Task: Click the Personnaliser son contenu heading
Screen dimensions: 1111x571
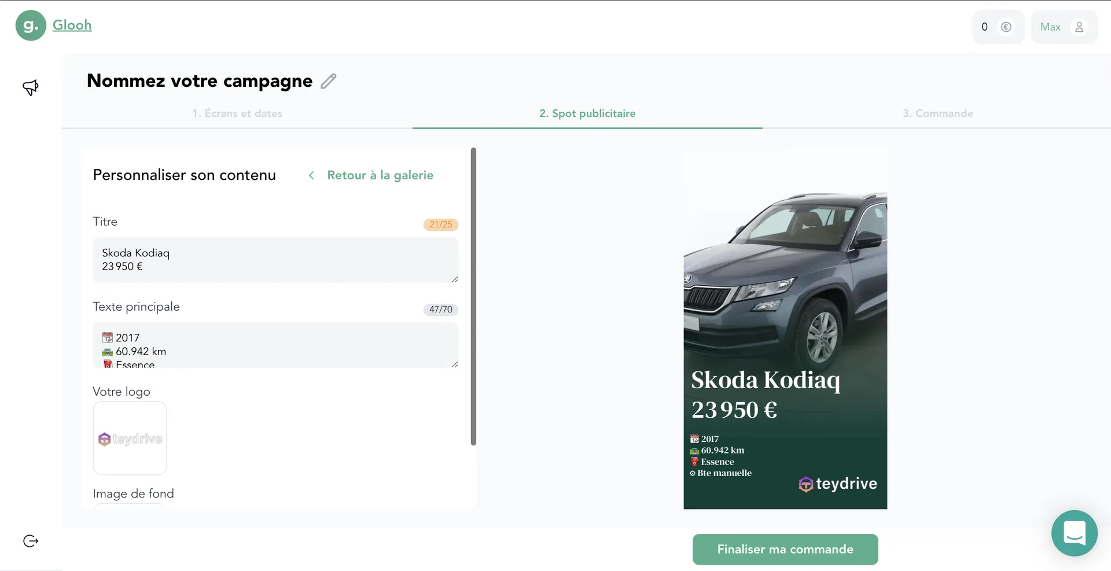Action: tap(185, 175)
